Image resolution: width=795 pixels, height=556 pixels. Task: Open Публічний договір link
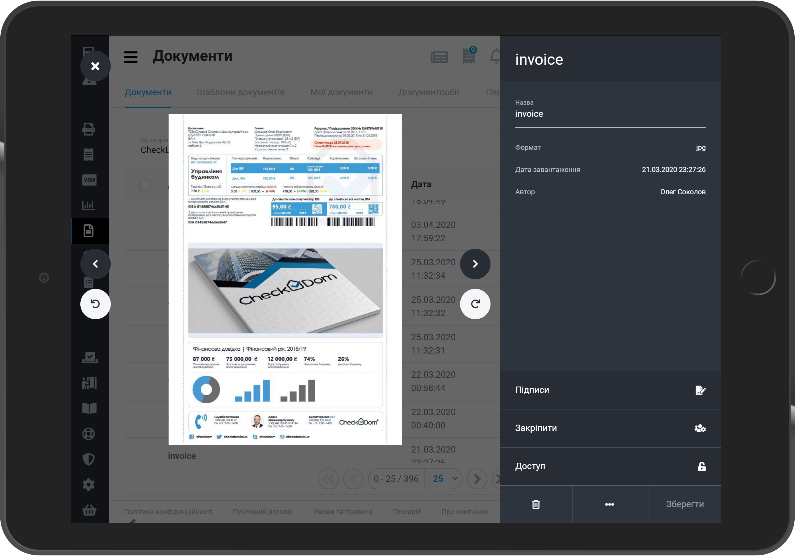263,511
